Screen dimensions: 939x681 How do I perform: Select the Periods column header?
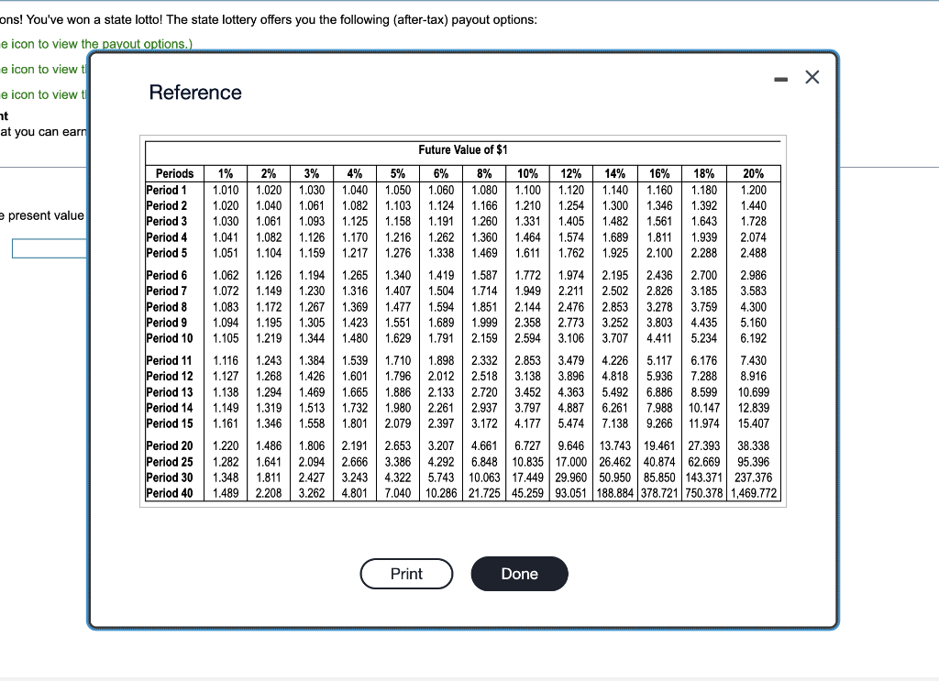coord(173,173)
